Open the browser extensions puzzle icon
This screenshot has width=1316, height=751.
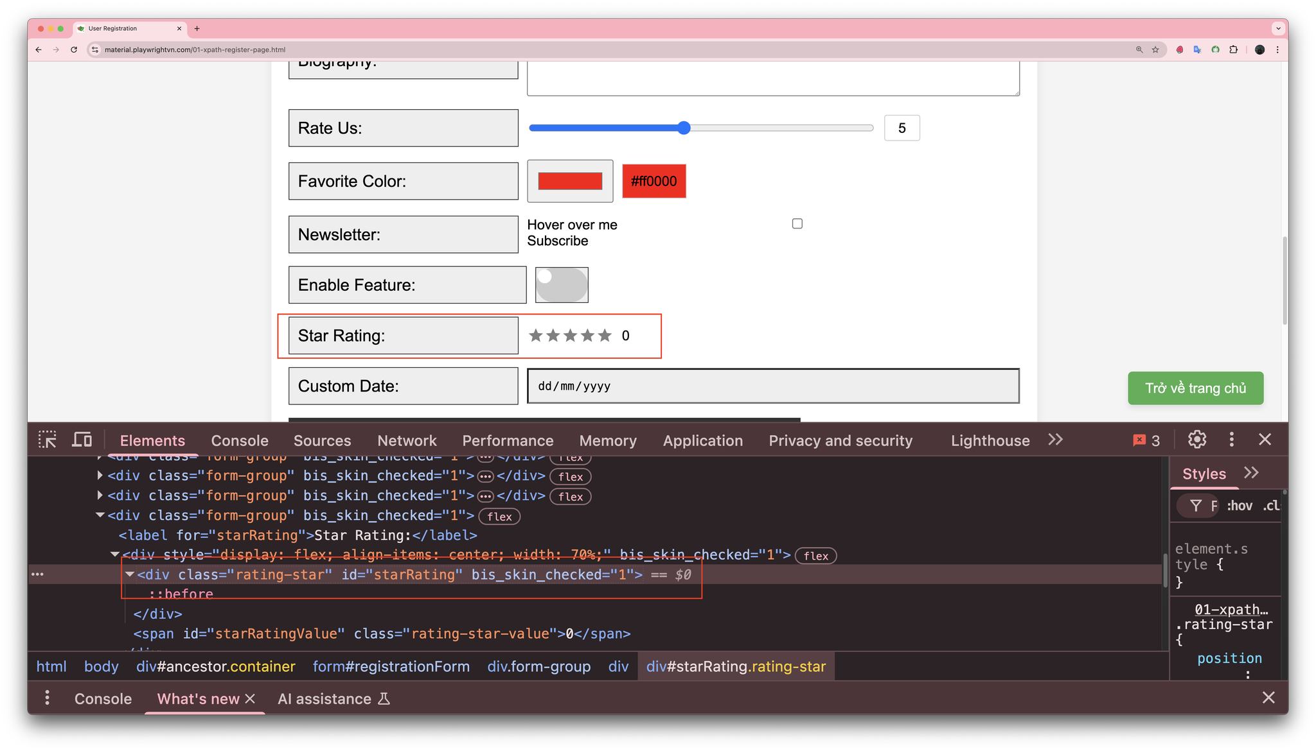(1233, 49)
